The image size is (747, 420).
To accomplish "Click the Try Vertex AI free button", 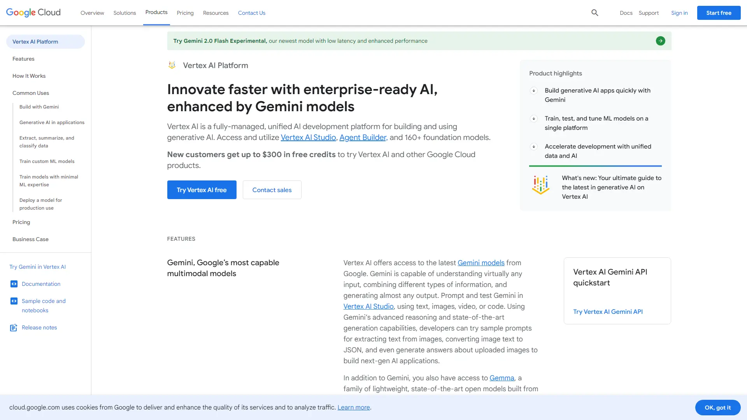I will [202, 190].
